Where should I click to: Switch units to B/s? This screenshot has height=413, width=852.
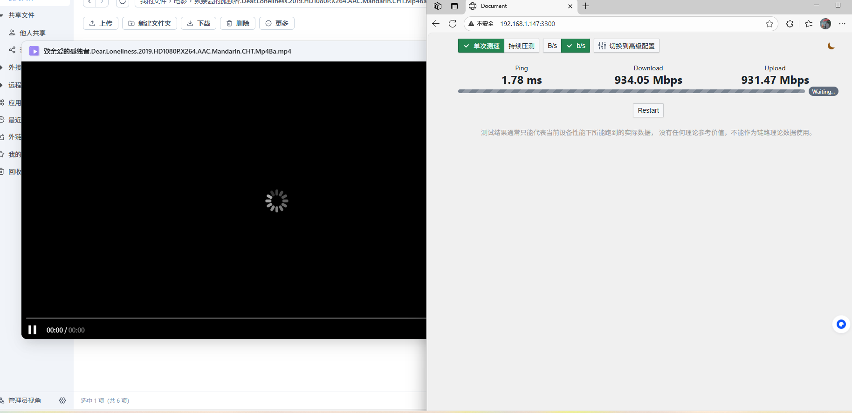pos(552,46)
